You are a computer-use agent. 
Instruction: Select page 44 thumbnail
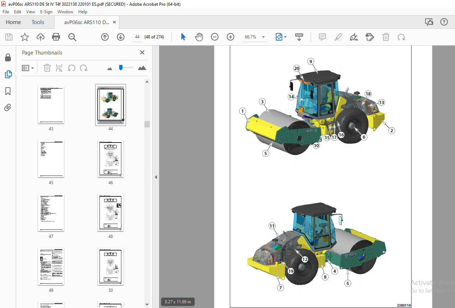[111, 105]
